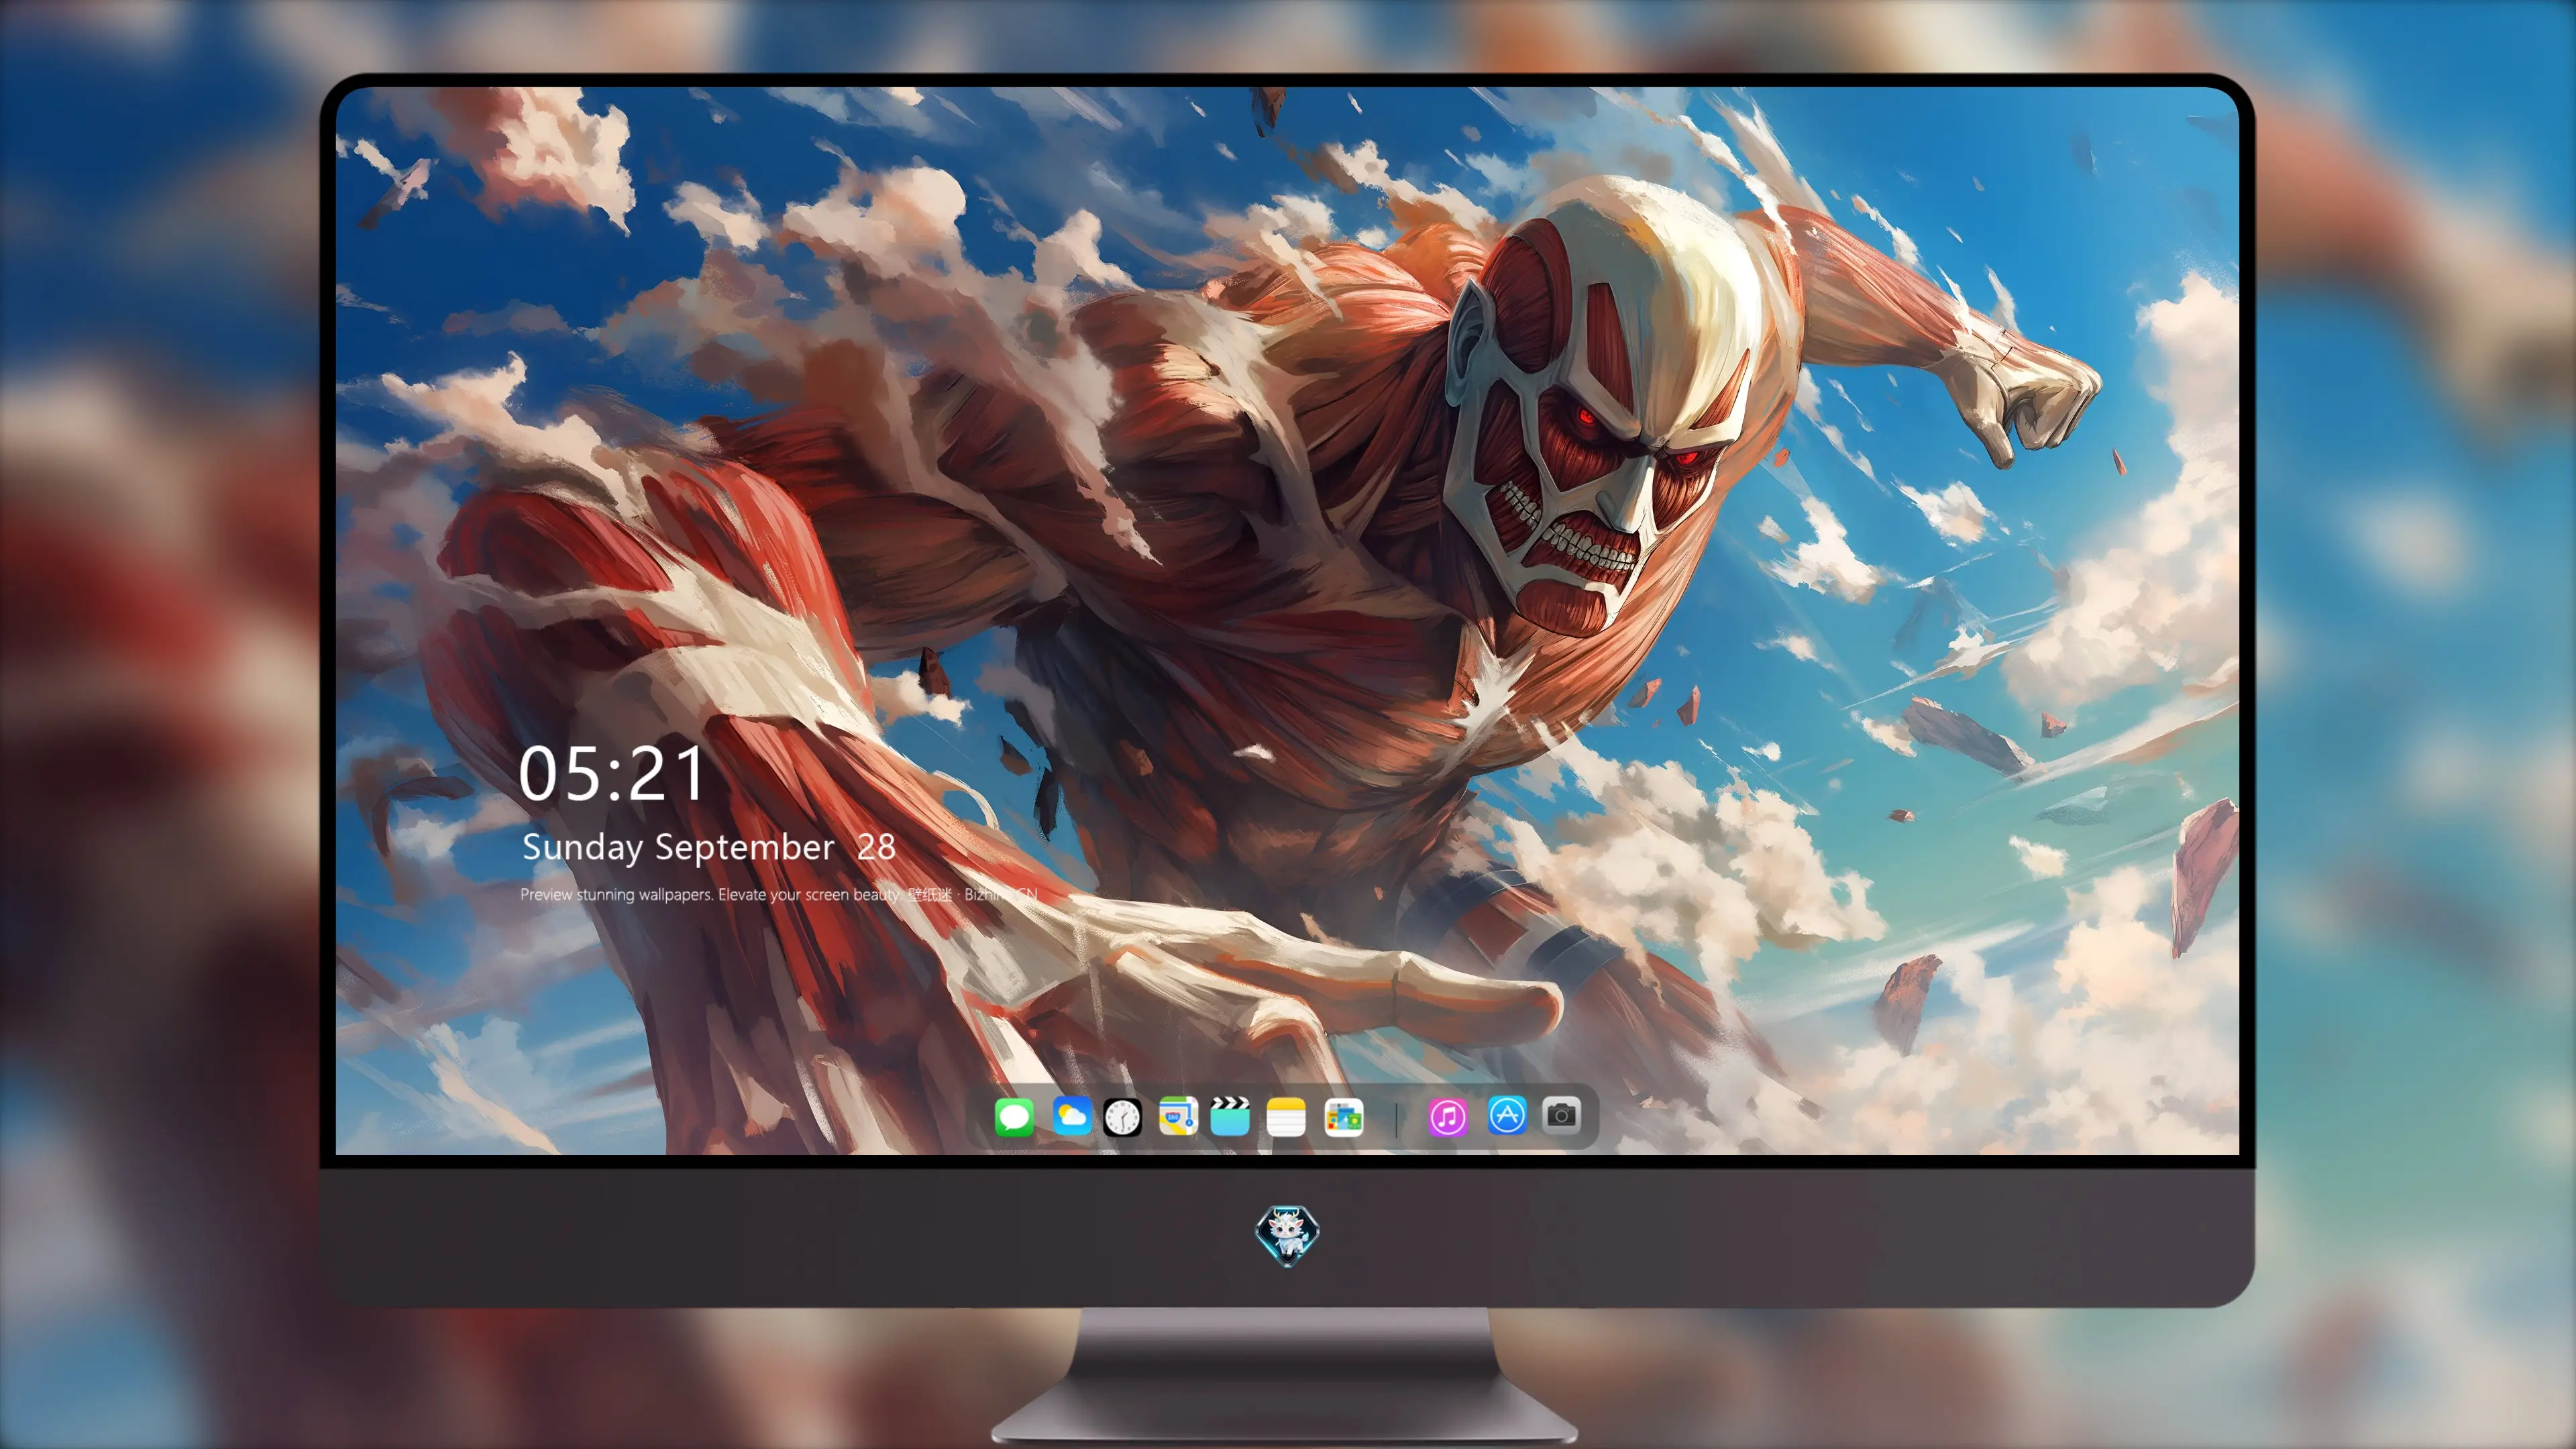Launch the Videos clapperboard app
2576x1449 pixels.
tap(1230, 1116)
